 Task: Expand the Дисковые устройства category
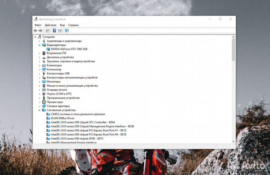pos(40,57)
